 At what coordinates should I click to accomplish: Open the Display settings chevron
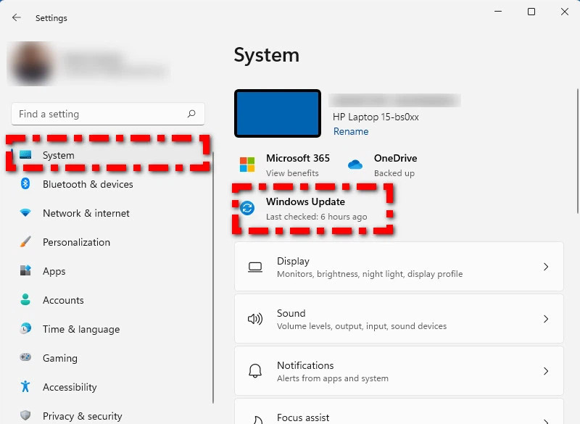[546, 267]
